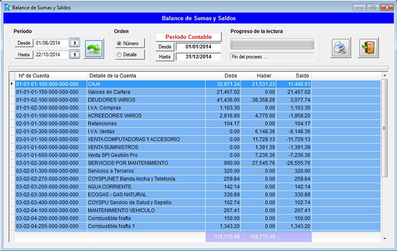
Task: Open calendar picker for Hasta date
Action: point(75,54)
